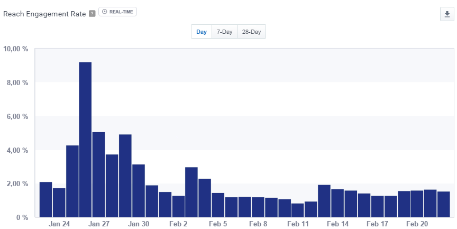Switch to the 28-Day view tab
The height and width of the screenshot is (229, 457).
(251, 32)
